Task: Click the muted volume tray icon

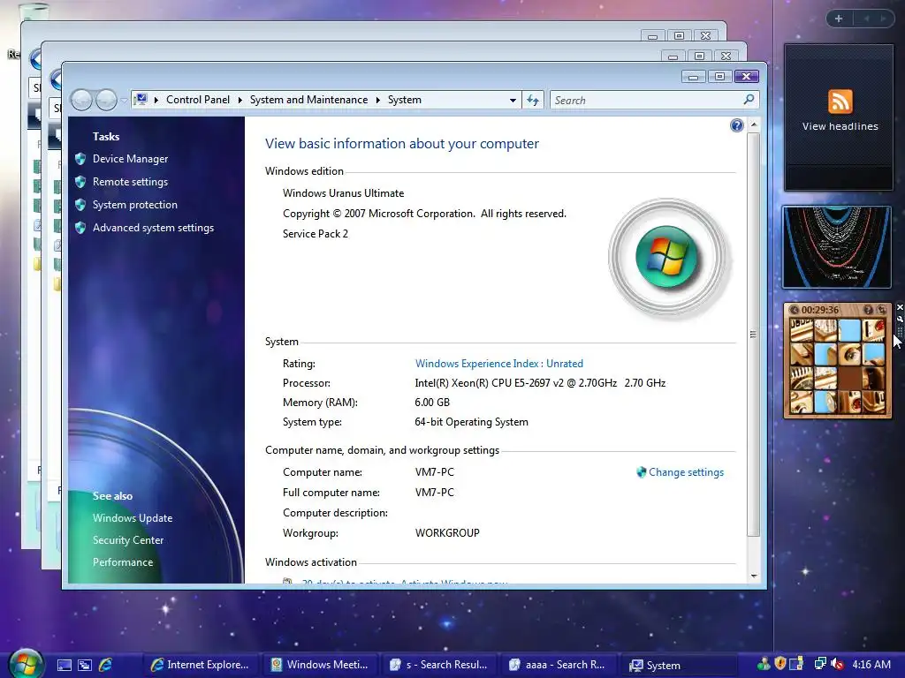Action: point(837,664)
